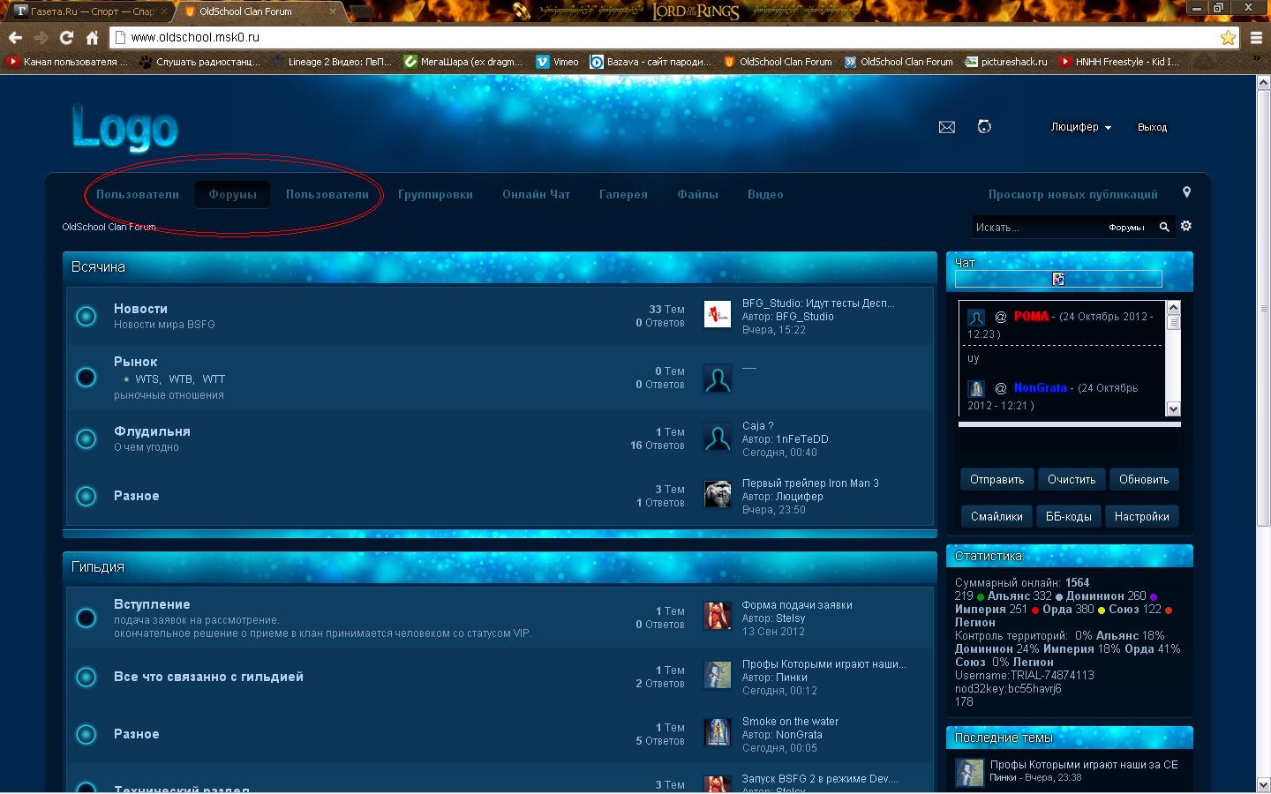Open the Галерея menu item

pos(623,194)
